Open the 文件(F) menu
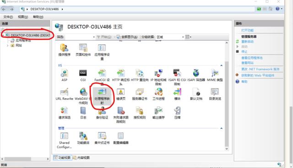Image resolution: width=293 pixels, height=168 pixels. [8, 17]
